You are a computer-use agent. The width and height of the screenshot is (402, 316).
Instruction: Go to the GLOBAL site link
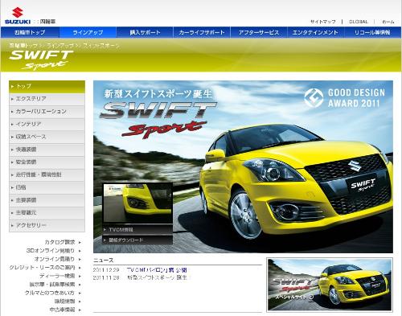click(359, 22)
